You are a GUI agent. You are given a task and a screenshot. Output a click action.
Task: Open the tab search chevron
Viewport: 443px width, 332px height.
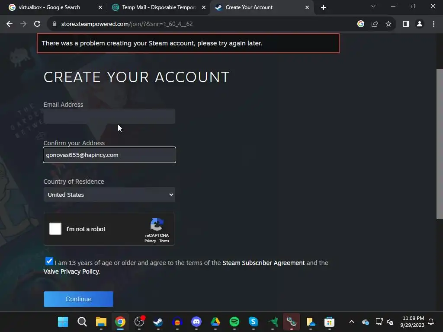pyautogui.click(x=373, y=6)
